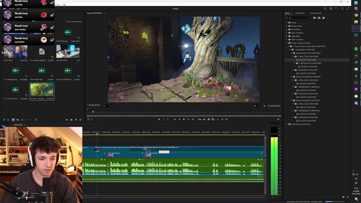Step forward one frame

tap(188, 119)
